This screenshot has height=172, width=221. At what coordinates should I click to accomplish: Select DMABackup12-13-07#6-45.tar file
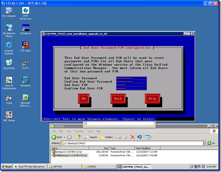pos(70,155)
